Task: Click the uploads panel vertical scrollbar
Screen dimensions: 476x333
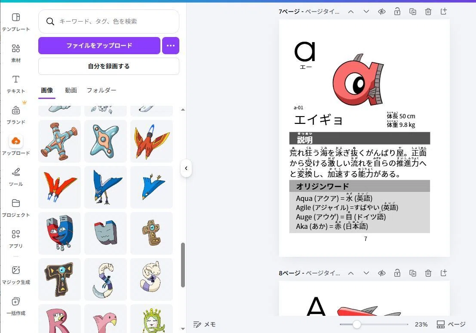Action: point(183,265)
